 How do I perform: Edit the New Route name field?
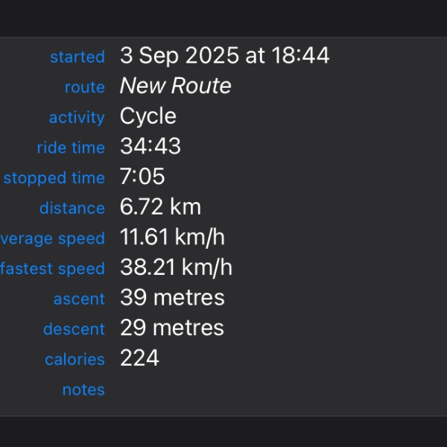[175, 86]
